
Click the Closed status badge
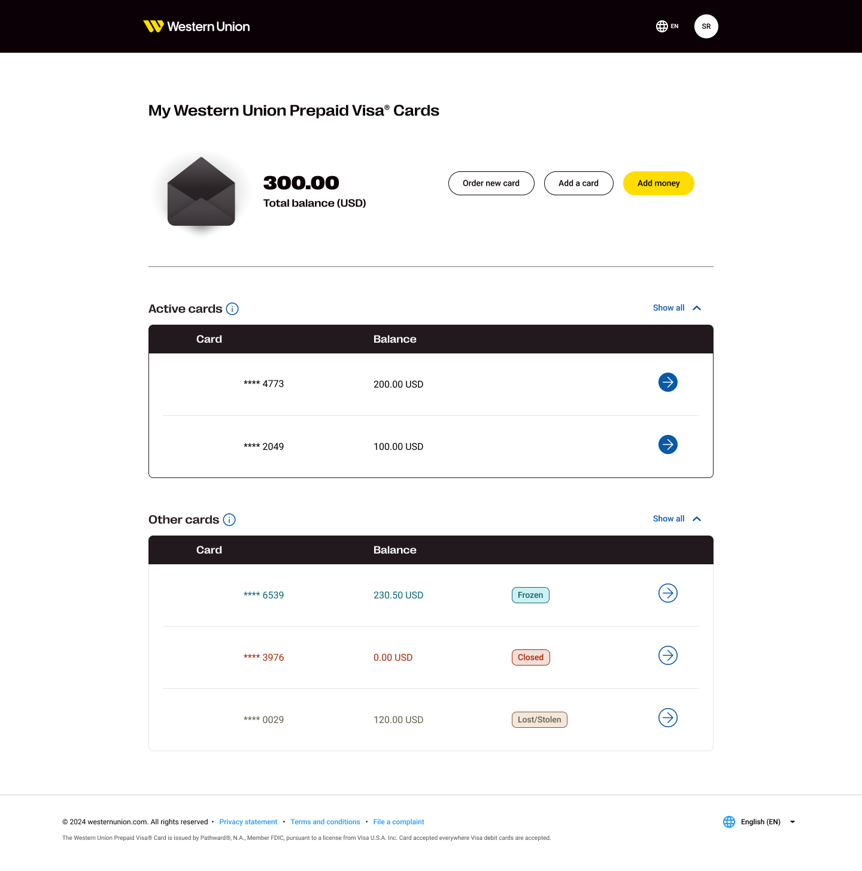coord(531,658)
